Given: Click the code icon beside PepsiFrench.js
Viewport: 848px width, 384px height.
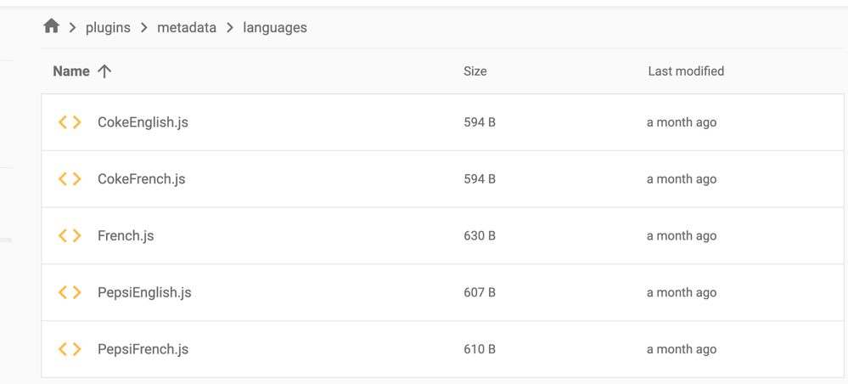Looking at the screenshot, I should (x=70, y=349).
